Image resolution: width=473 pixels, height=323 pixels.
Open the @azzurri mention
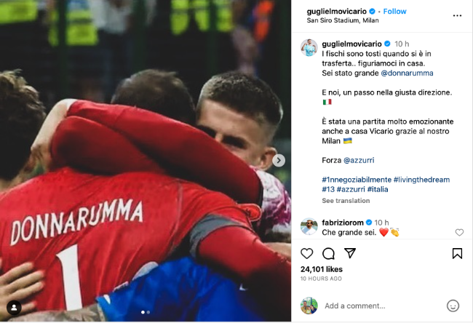(359, 160)
